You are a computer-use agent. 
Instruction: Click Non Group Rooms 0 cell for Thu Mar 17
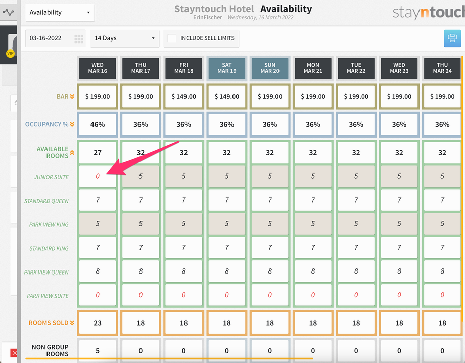[x=141, y=351]
